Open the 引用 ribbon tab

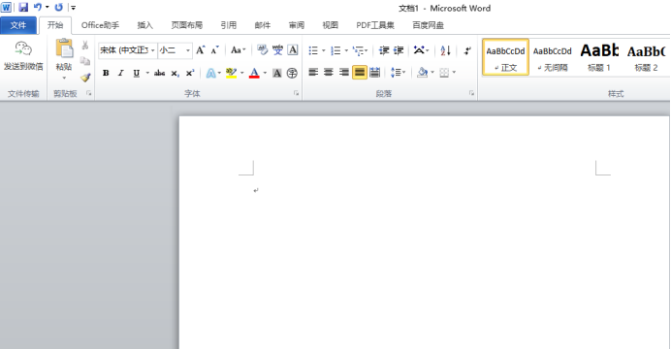click(229, 25)
